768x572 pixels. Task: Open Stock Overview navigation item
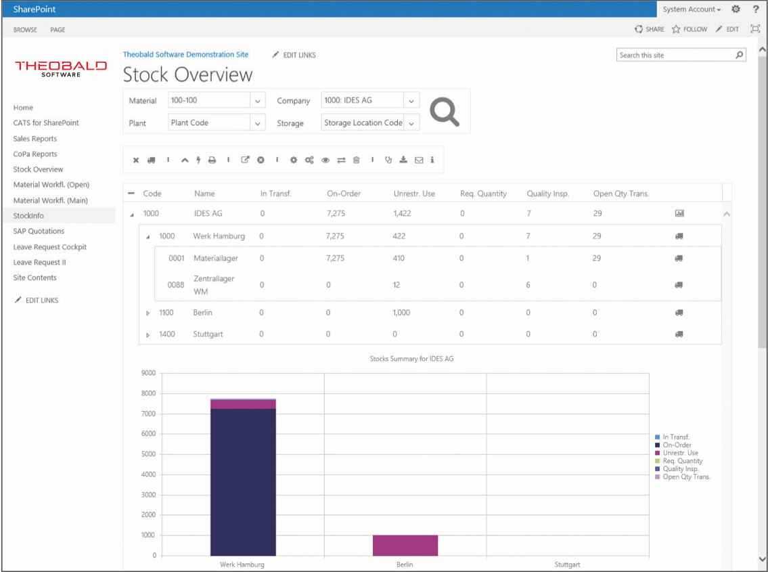pyautogui.click(x=38, y=169)
